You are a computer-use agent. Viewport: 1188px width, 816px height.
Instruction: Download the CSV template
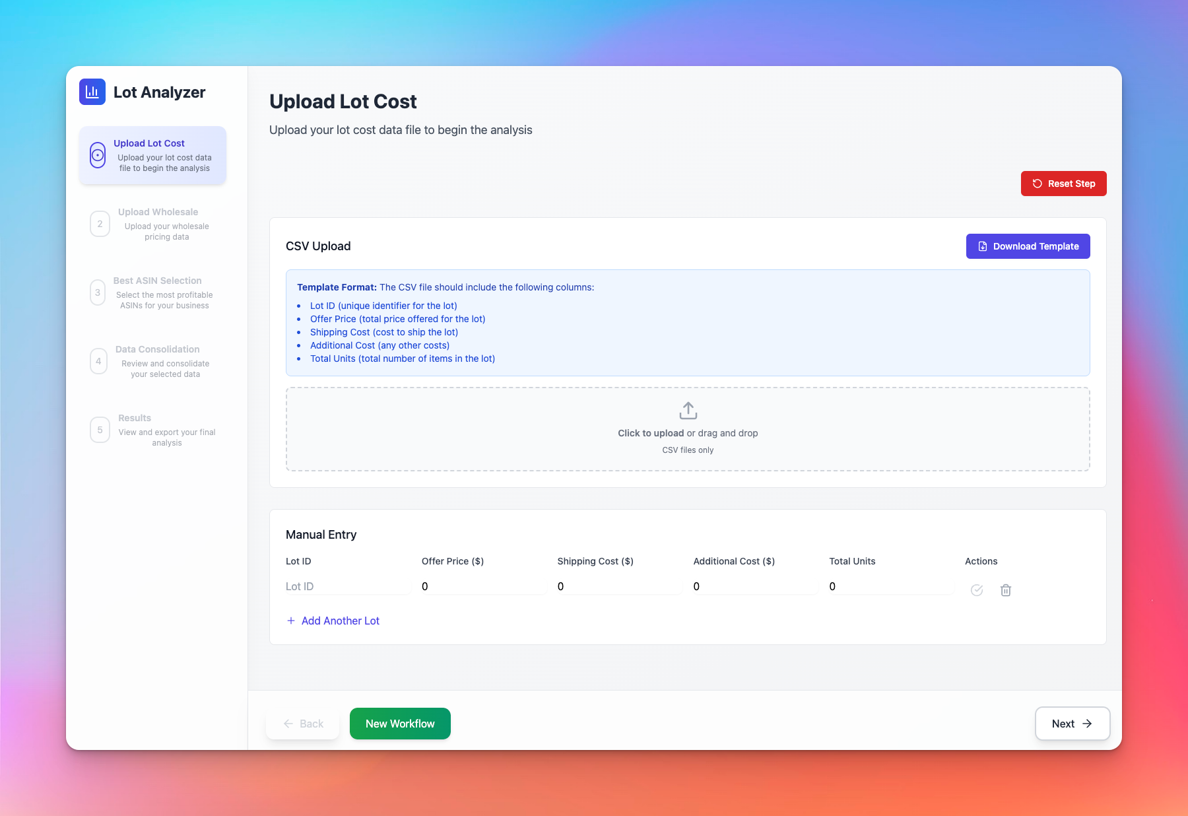click(1028, 246)
